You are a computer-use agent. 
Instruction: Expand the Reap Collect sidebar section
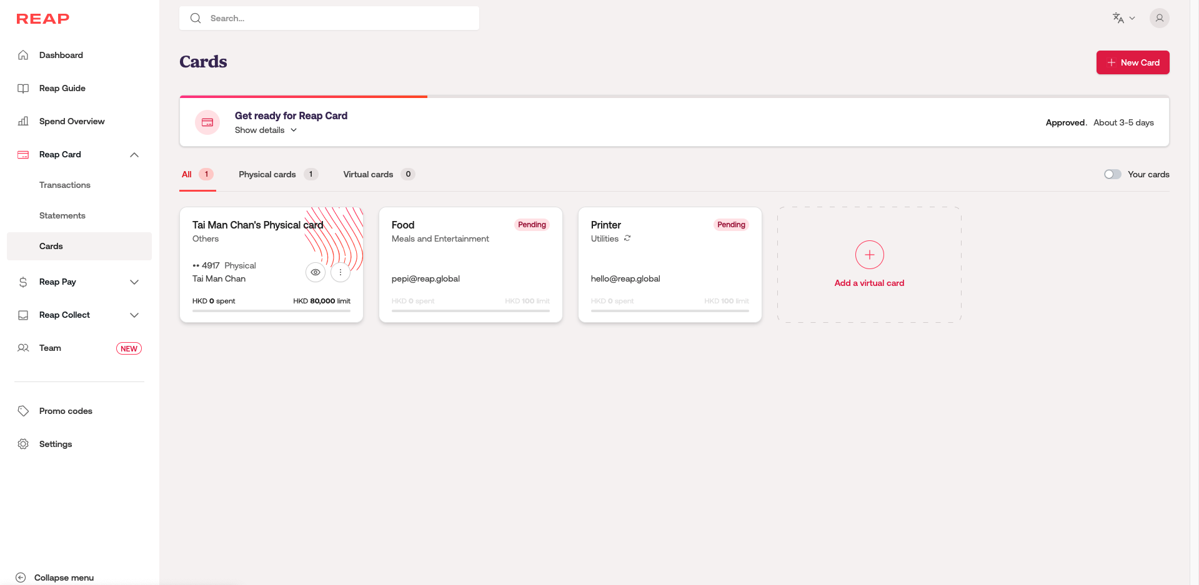tap(134, 315)
